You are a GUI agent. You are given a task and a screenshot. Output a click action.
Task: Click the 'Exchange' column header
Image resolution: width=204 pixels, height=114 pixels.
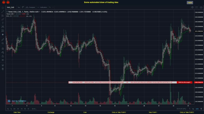51,112
